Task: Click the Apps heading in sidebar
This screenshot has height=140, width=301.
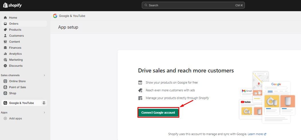Action: [4, 113]
